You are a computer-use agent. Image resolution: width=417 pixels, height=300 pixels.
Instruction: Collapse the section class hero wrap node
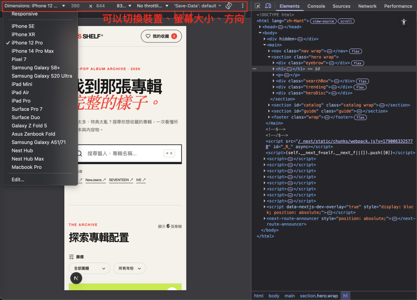269,57
